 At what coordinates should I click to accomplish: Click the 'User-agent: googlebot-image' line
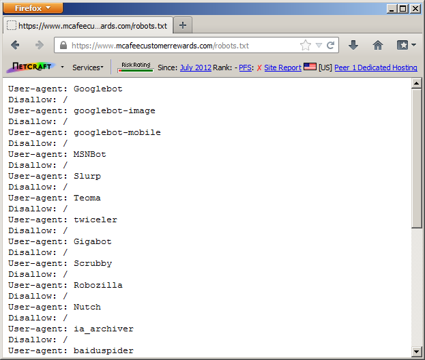pyautogui.click(x=82, y=110)
